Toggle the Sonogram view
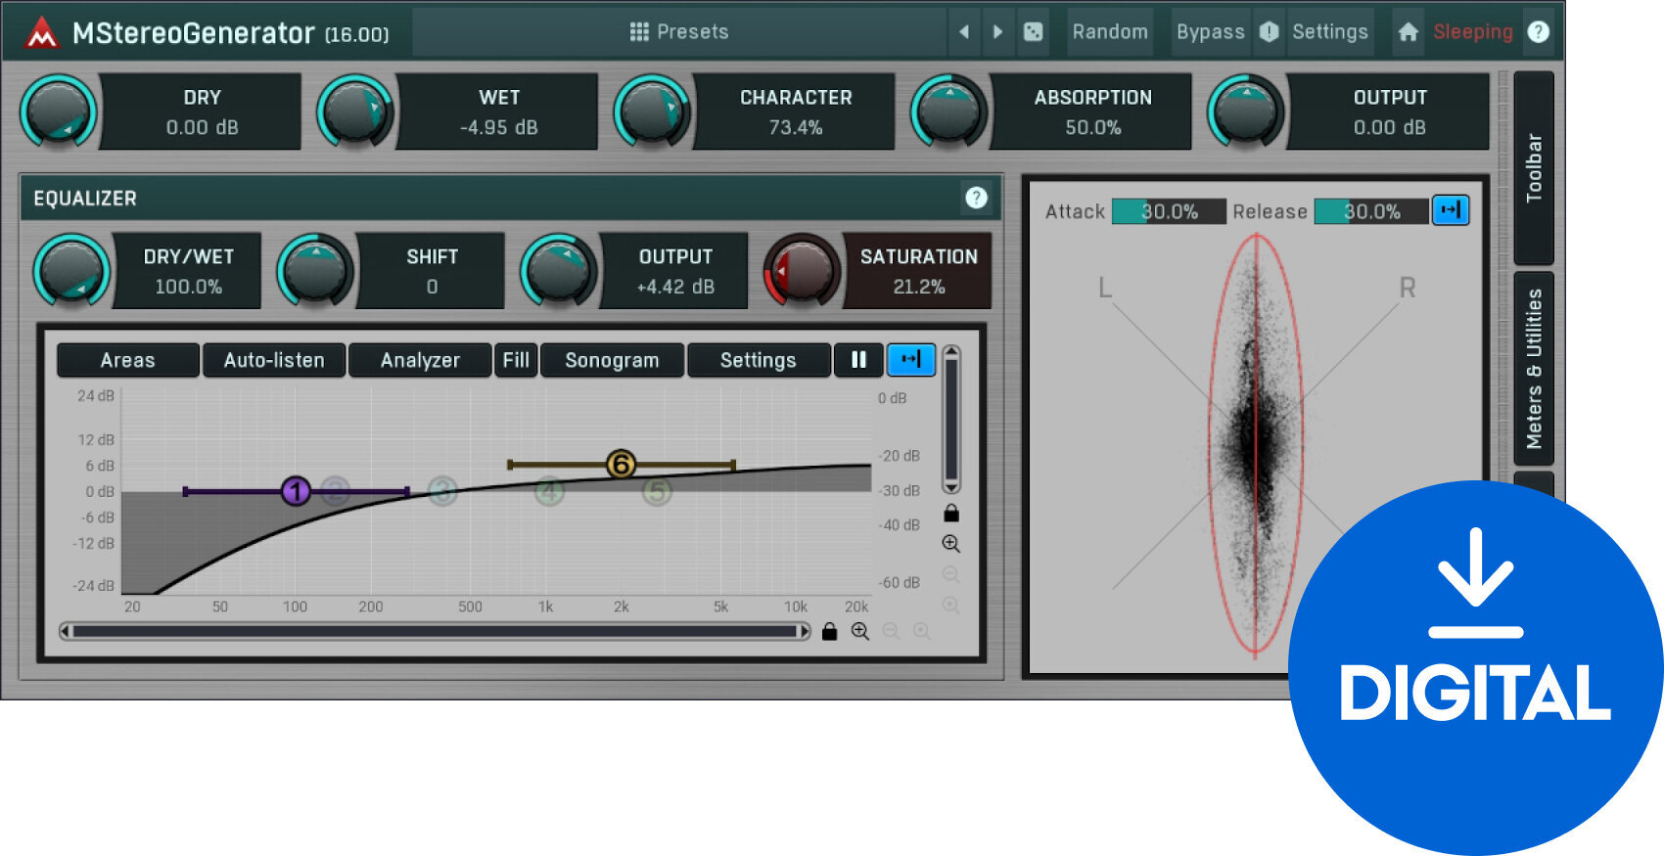The image size is (1664, 856). [612, 360]
